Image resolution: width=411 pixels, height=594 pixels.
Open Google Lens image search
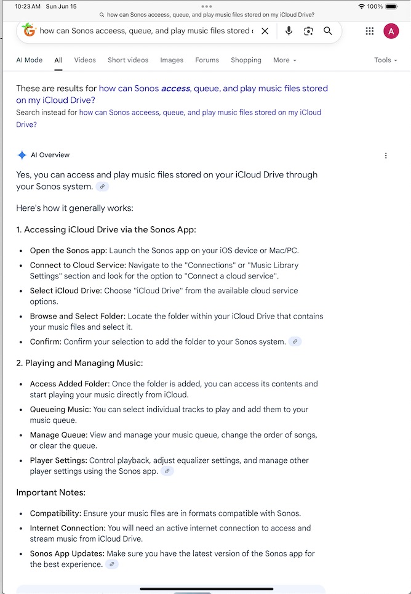click(x=308, y=31)
